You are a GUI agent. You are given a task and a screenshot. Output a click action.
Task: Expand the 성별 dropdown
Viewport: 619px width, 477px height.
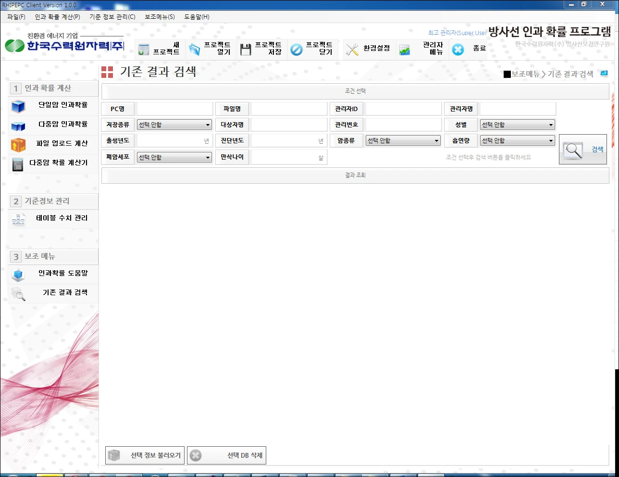(518, 125)
